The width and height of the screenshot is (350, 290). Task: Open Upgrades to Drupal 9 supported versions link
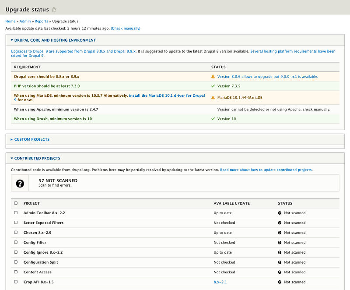(x=73, y=51)
